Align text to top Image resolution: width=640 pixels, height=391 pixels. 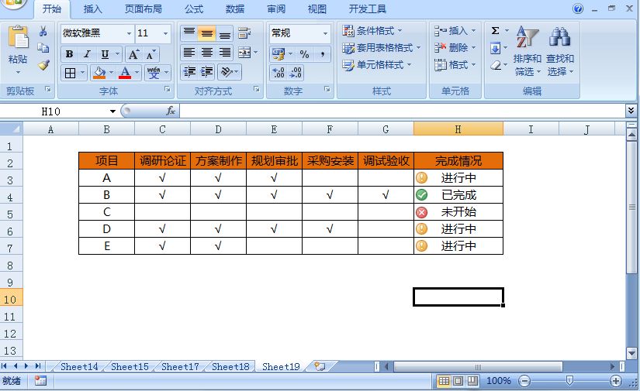point(189,33)
